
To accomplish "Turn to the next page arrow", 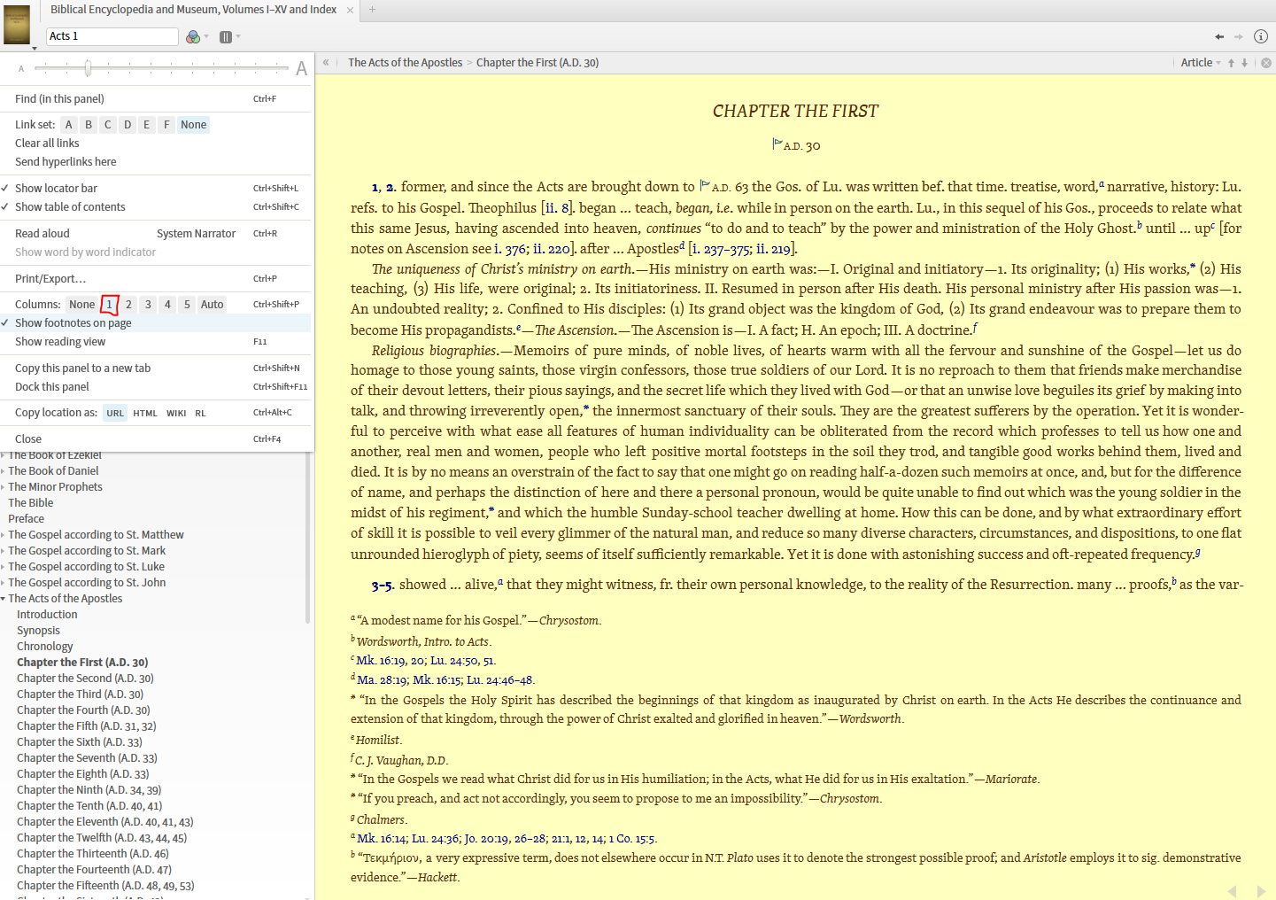I will click(x=1261, y=891).
